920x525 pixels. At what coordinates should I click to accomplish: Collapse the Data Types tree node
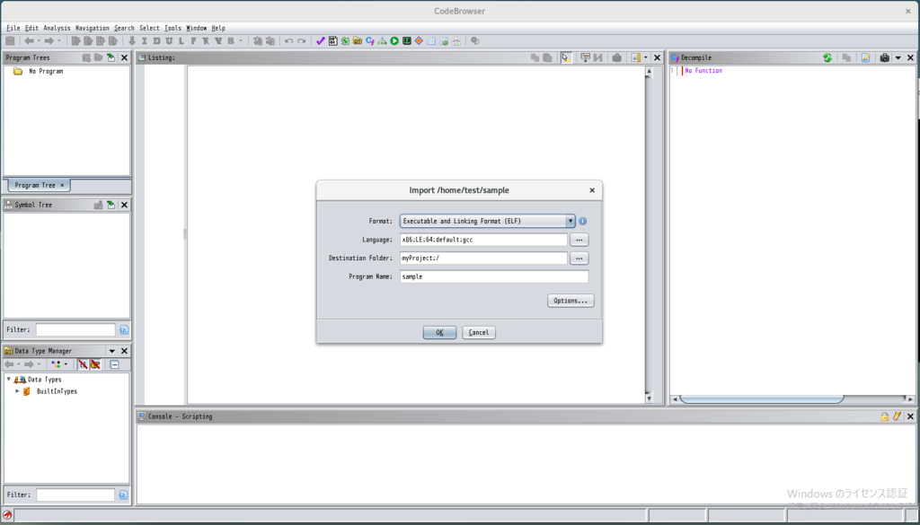9,379
